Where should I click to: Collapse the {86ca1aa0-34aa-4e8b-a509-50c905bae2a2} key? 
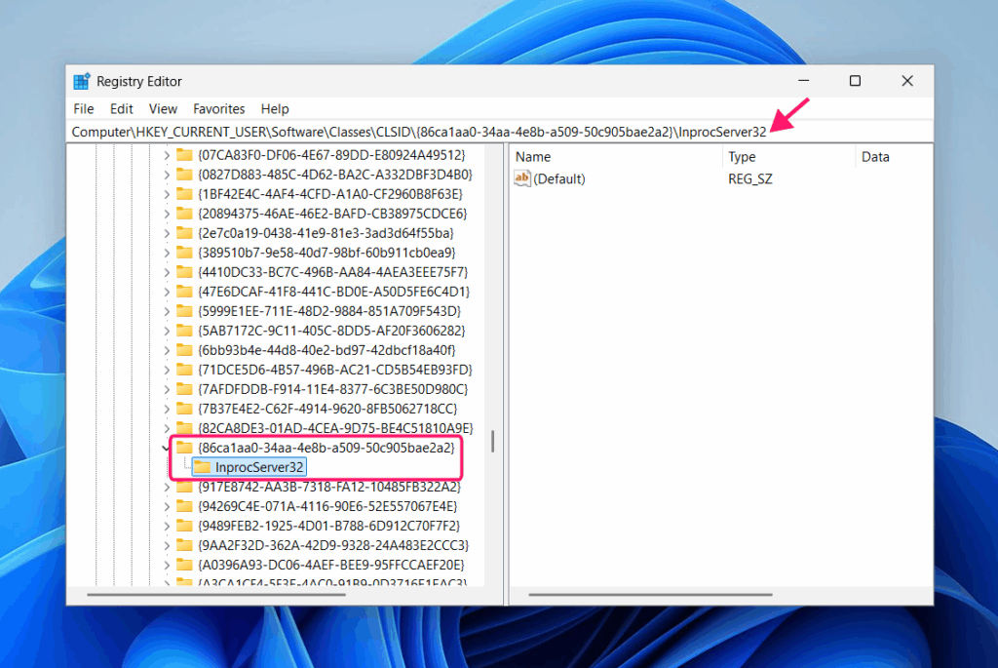pos(166,448)
